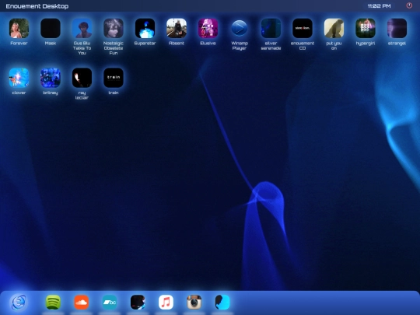Open the Gus Blu Talks To You icon
Viewport: 420px width, 315px height.
pyautogui.click(x=82, y=28)
